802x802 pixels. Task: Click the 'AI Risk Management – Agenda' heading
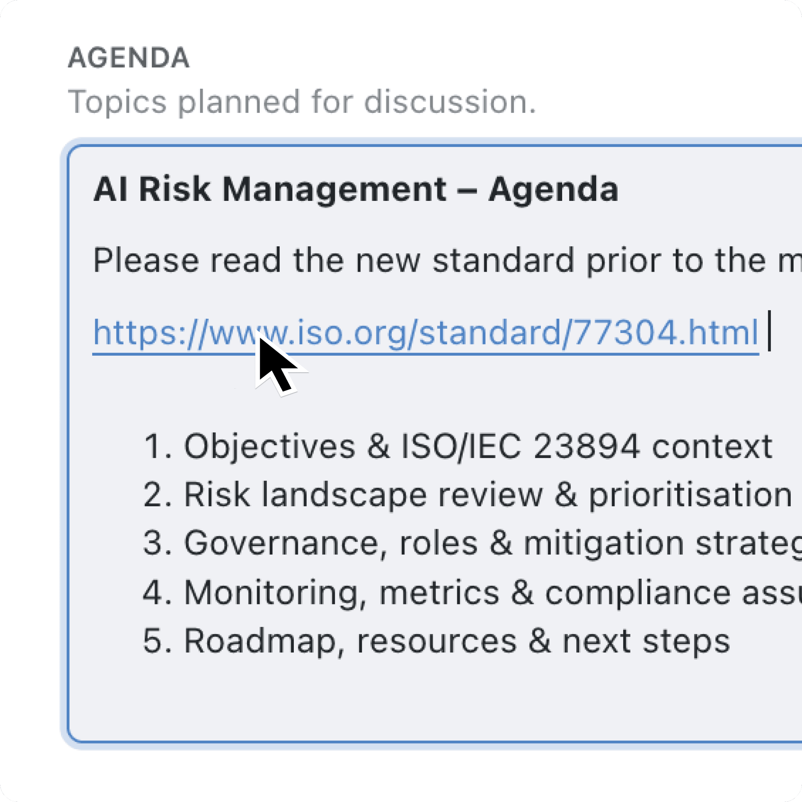coord(355,189)
